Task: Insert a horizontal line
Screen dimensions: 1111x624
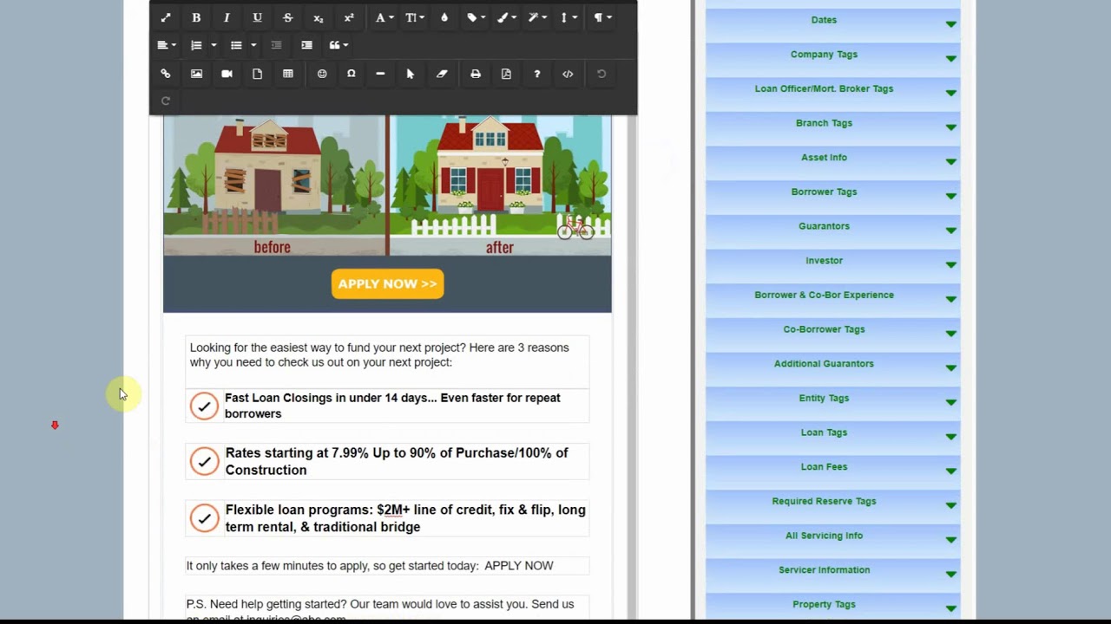Action: click(380, 74)
